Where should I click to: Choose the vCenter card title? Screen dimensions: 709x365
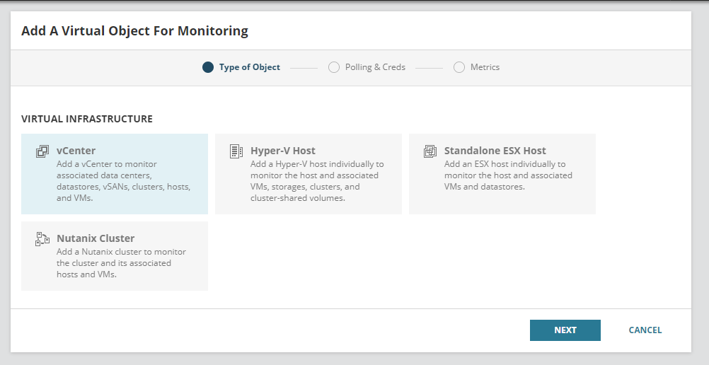[x=76, y=151]
